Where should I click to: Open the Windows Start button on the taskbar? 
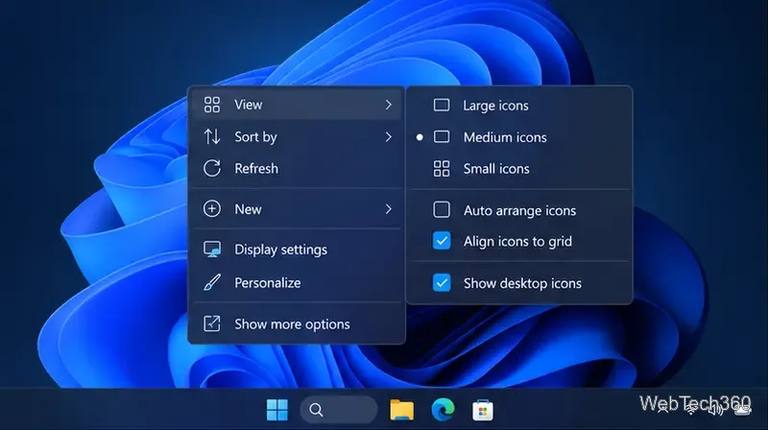tap(277, 410)
